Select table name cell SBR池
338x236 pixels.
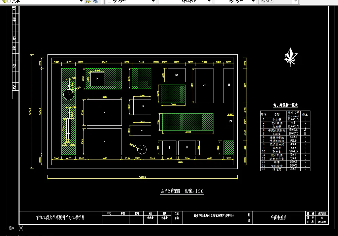[277, 134]
